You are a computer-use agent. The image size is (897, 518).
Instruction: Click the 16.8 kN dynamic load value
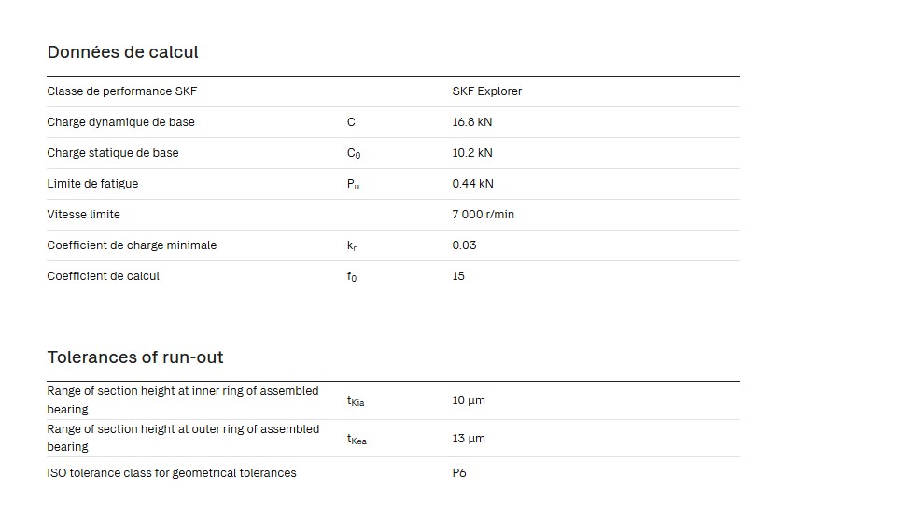[x=472, y=122]
